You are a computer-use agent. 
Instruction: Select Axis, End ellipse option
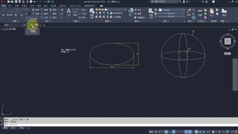pyautogui.click(x=32, y=25)
